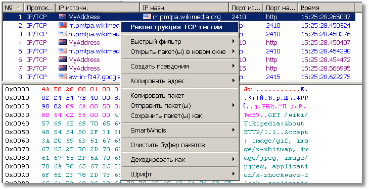Click flag icon in packet 4 row
The height and width of the screenshot is (190, 369).
coord(63,42)
